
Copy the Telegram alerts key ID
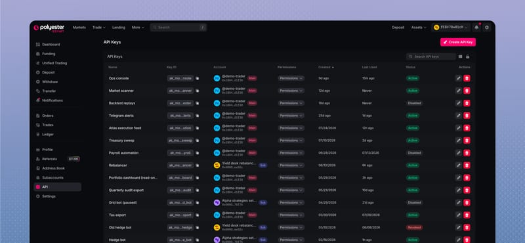point(198,116)
